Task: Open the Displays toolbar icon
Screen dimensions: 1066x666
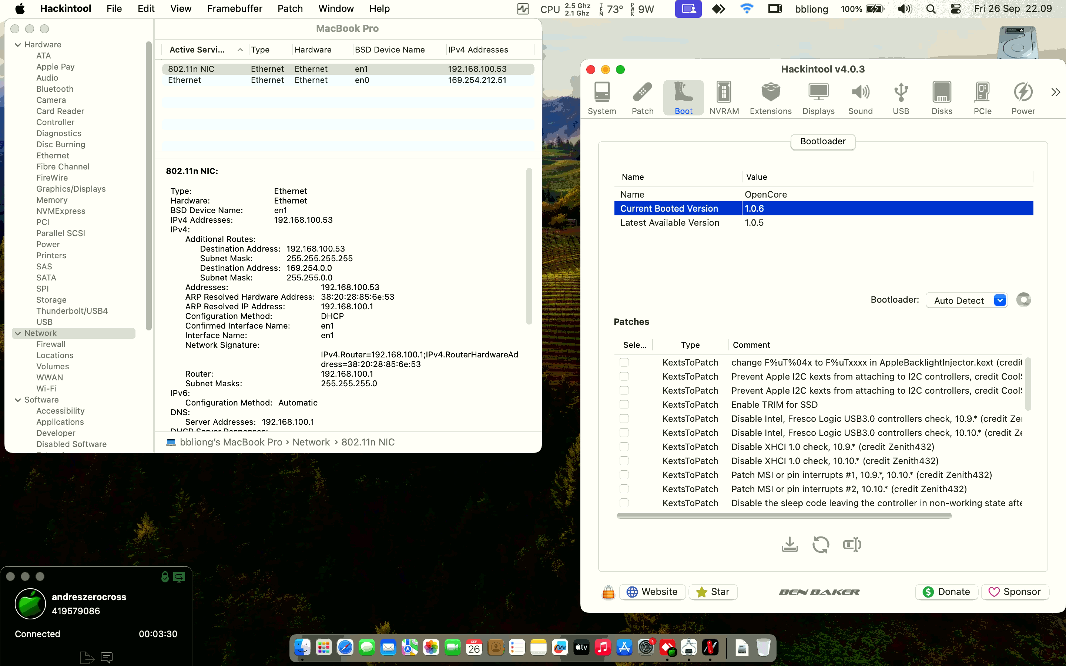Action: (818, 98)
